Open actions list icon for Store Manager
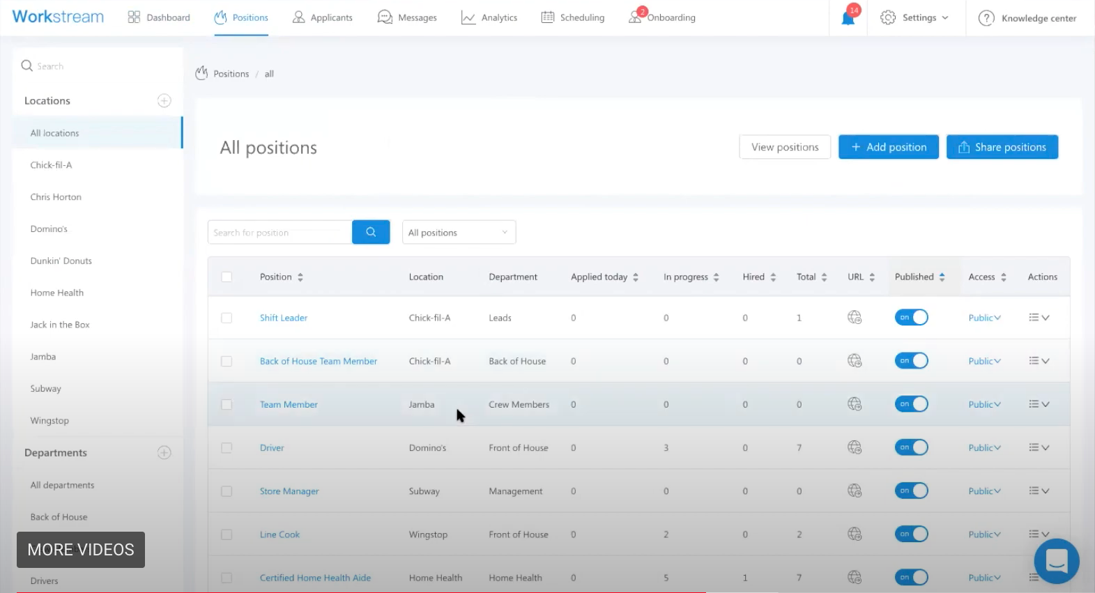Viewport: 1095px width, 593px height. (x=1039, y=491)
